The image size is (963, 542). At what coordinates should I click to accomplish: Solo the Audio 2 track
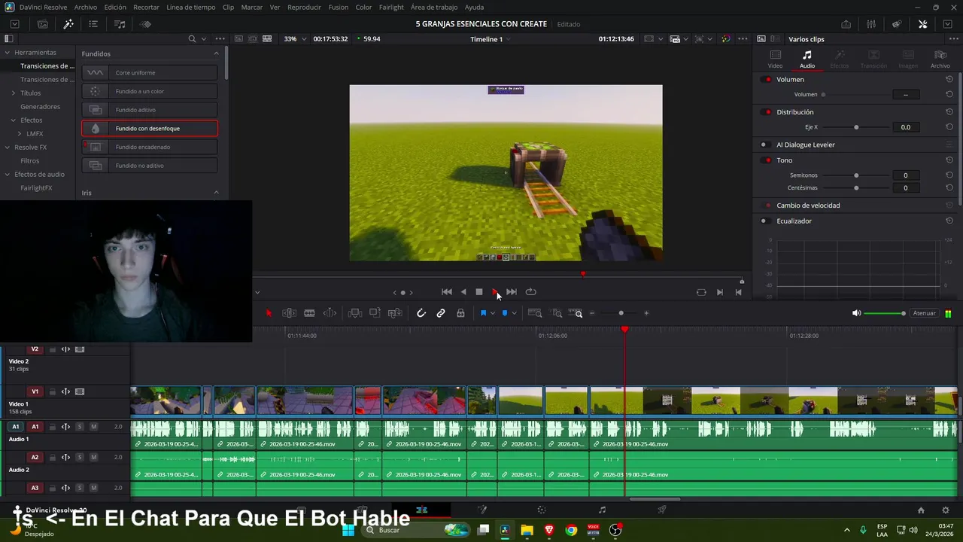coord(79,458)
